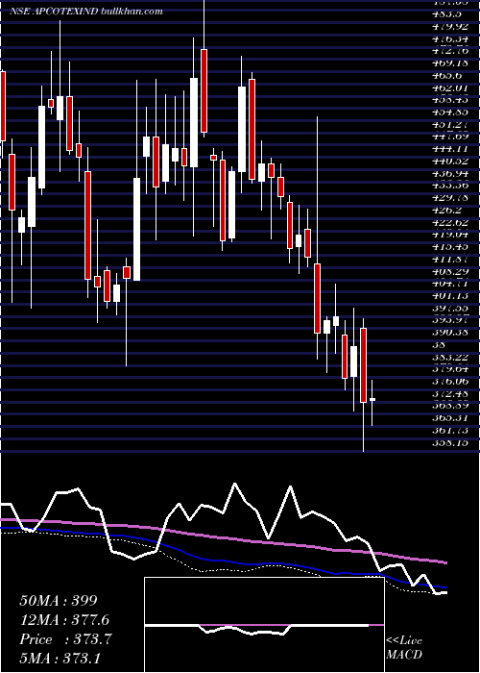Screen dimensions: 480x673
Task: Click the <<Live MACD label
Action: click(x=404, y=648)
